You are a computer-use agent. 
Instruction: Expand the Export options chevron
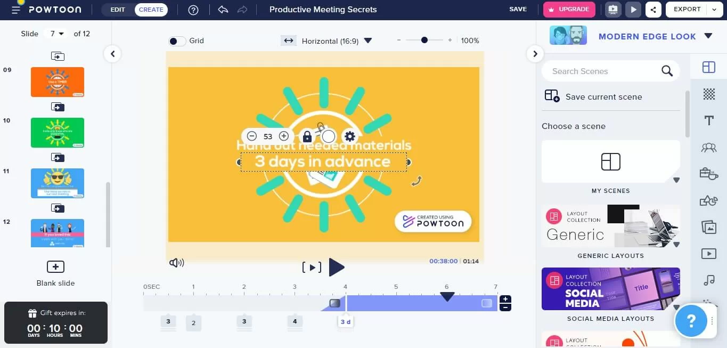(714, 9)
